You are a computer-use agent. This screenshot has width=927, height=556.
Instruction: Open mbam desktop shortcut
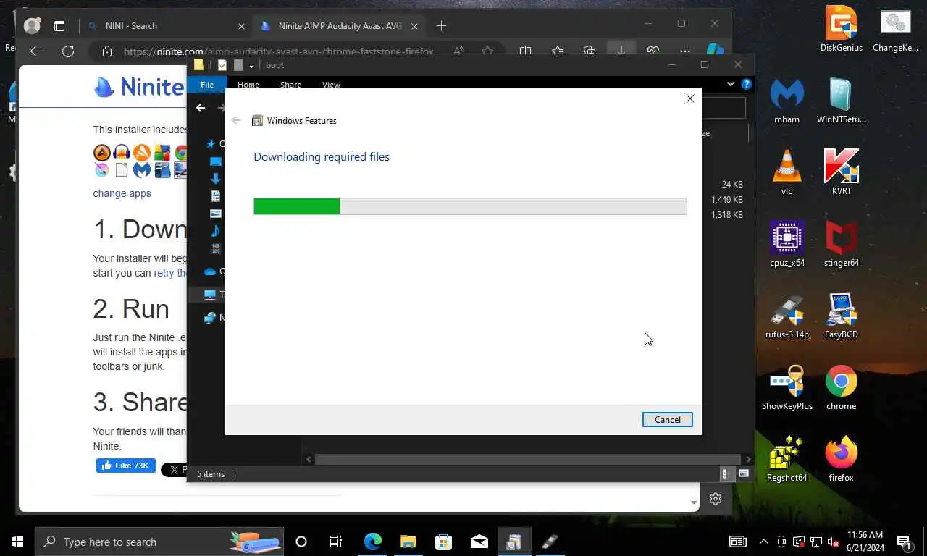(x=787, y=101)
